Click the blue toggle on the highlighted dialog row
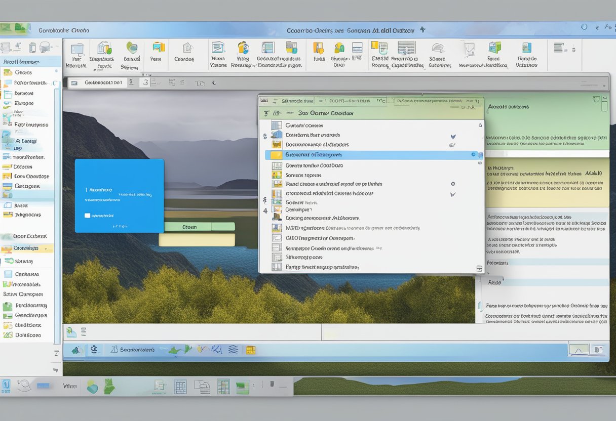Image resolution: width=616 pixels, height=421 pixels. [x=473, y=155]
